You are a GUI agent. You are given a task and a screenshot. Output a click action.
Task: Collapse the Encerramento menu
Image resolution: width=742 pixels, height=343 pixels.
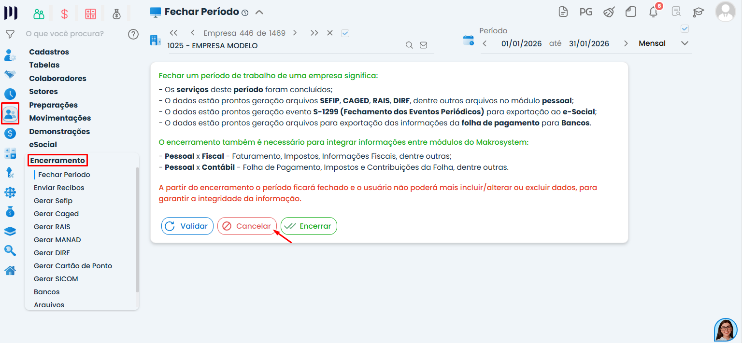57,161
